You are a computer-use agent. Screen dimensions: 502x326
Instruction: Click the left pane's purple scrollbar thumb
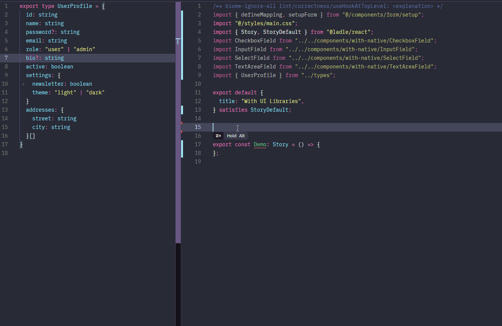point(178,150)
